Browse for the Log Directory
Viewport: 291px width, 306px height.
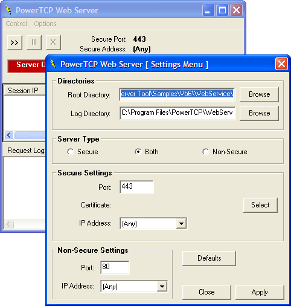tap(259, 113)
